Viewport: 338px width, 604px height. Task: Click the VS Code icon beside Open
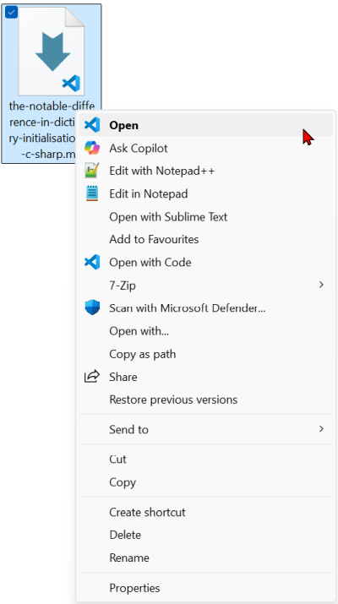(x=92, y=125)
